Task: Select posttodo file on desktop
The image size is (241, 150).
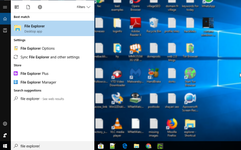Action: 154,101
